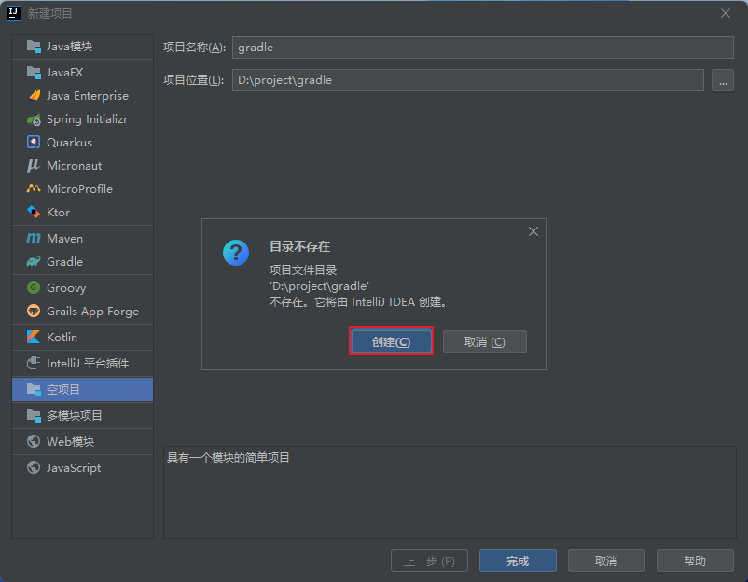
Task: Select the highlighted 空项目 entry
Action: click(x=82, y=389)
